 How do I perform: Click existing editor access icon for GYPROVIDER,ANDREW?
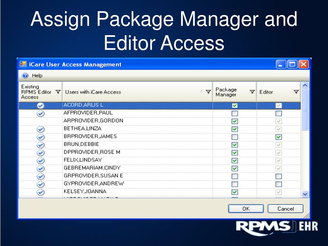click(41, 184)
